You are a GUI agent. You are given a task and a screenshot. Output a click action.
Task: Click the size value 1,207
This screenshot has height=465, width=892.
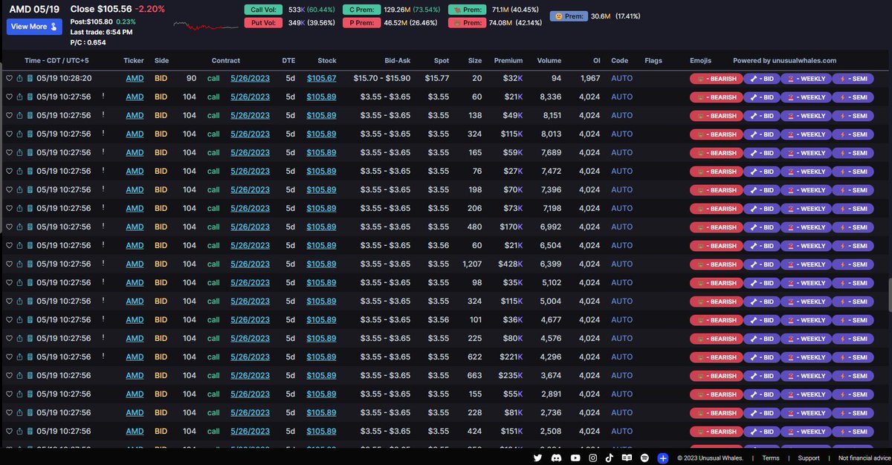(472, 264)
